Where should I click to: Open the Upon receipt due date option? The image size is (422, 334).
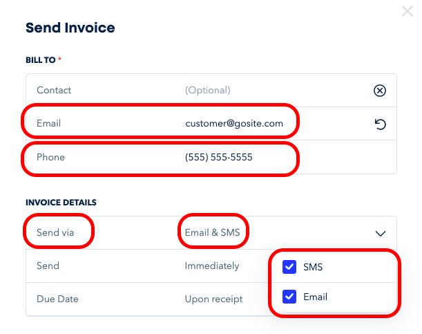click(x=213, y=299)
